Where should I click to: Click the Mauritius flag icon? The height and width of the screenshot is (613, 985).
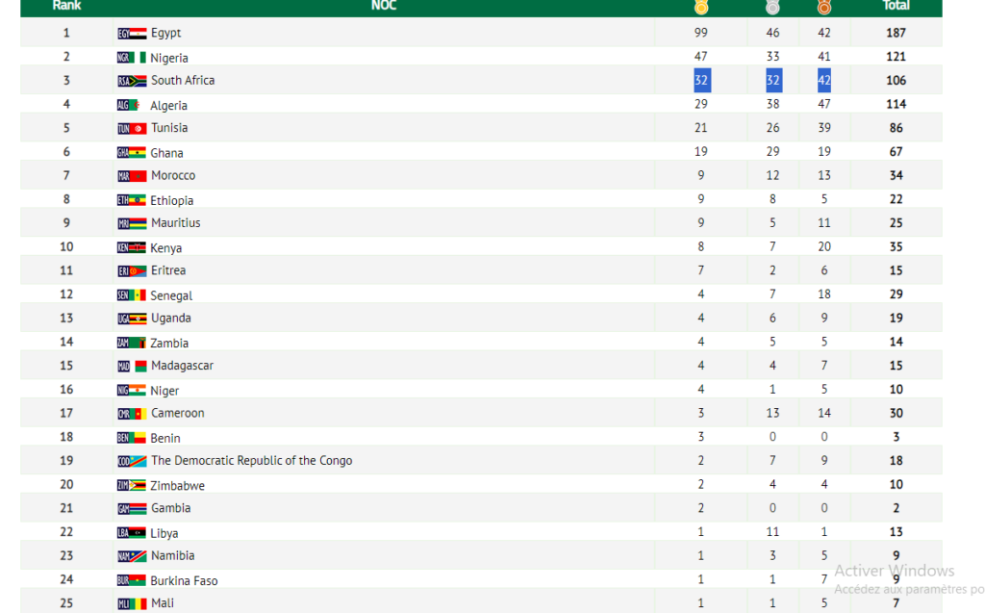tap(132, 223)
